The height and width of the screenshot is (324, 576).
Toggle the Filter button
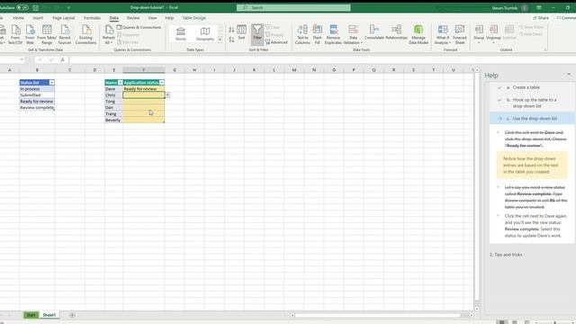(257, 33)
